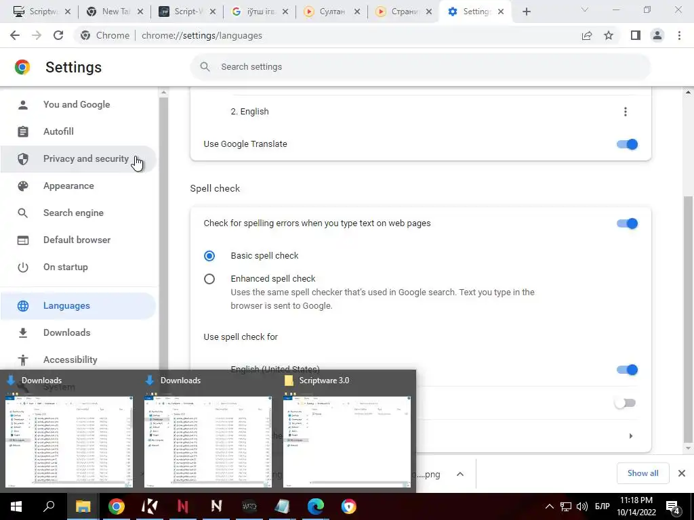
Task: Open the new tab with plus button
Action: [x=526, y=12]
